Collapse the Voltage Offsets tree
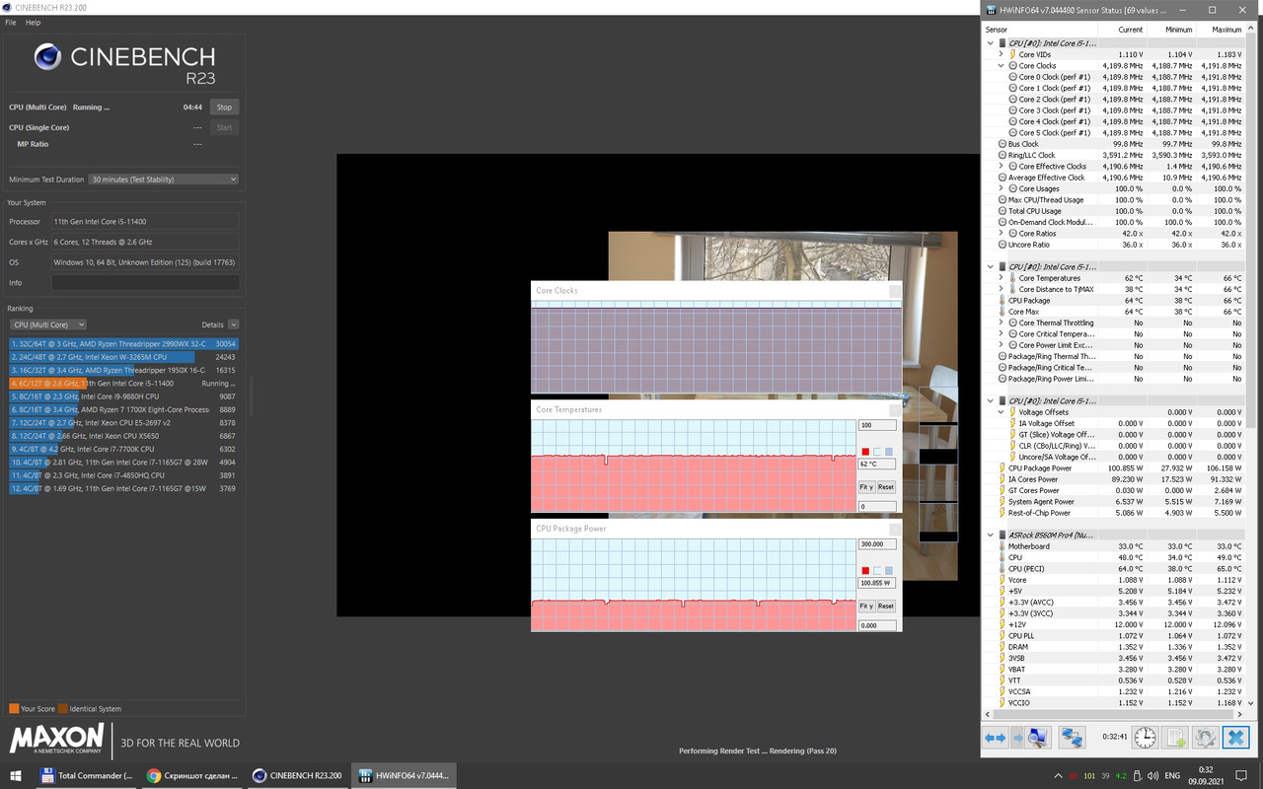The image size is (1263, 789). [1001, 412]
